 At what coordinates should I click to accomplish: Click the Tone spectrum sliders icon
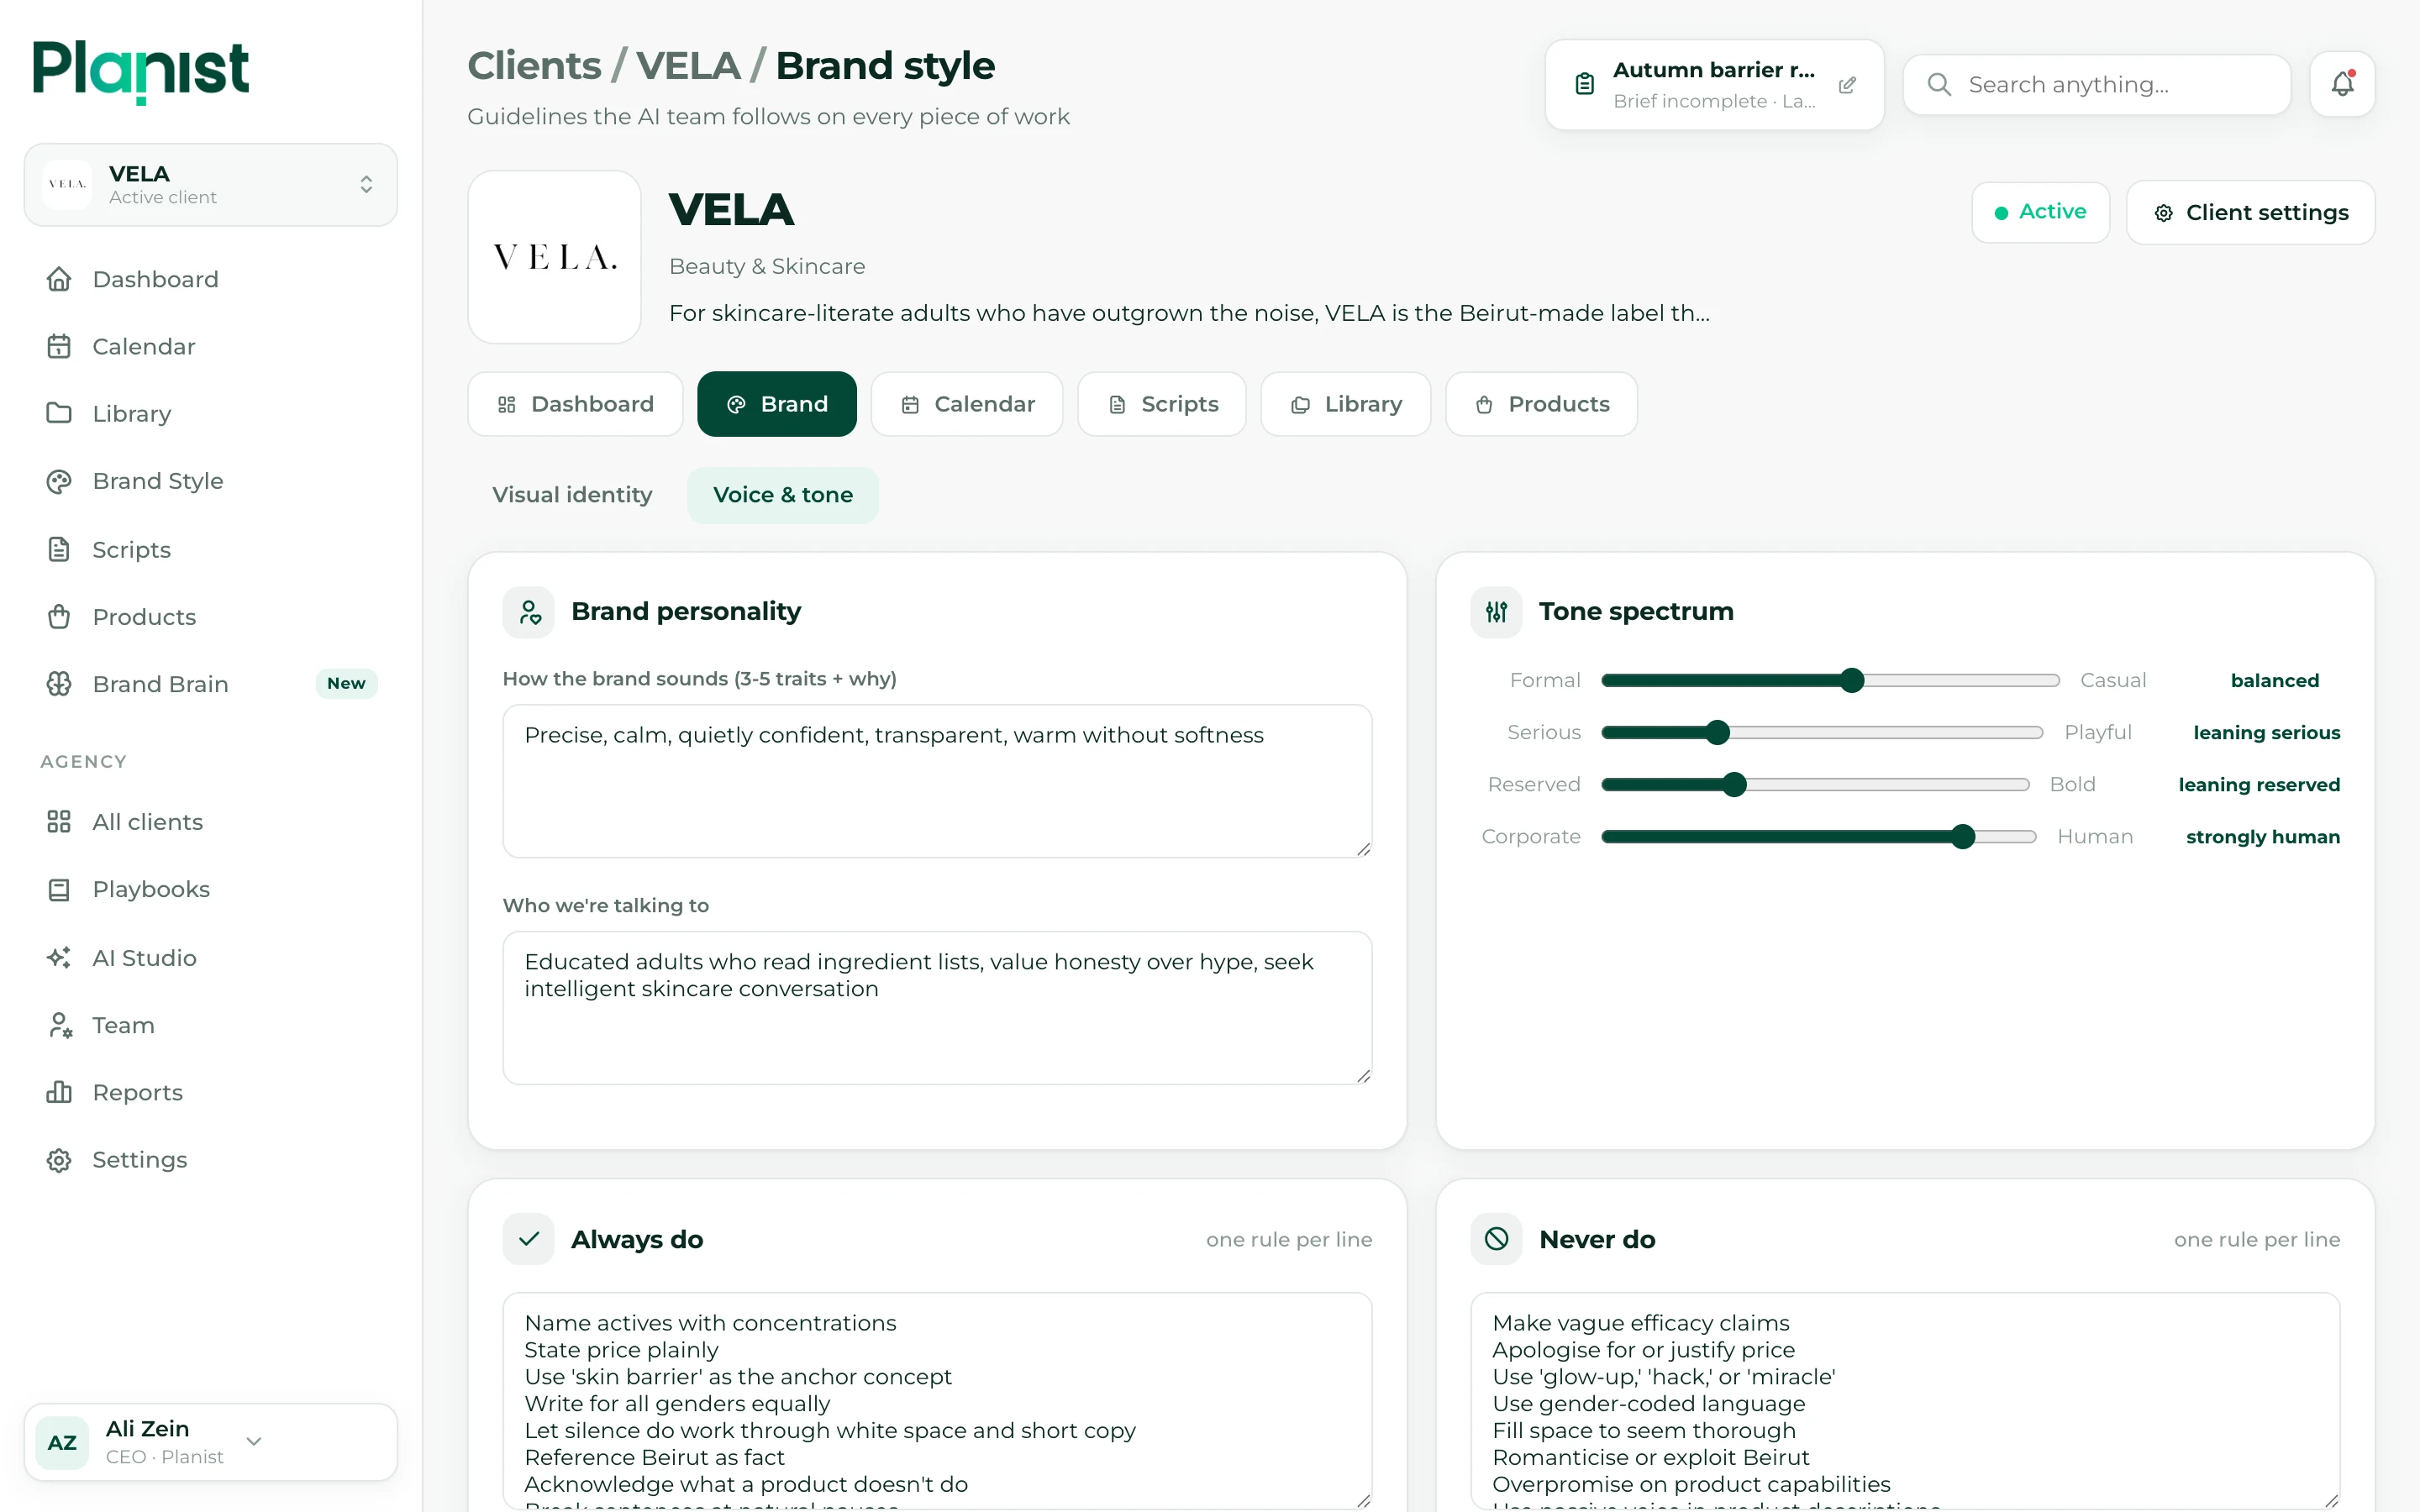tap(1496, 611)
